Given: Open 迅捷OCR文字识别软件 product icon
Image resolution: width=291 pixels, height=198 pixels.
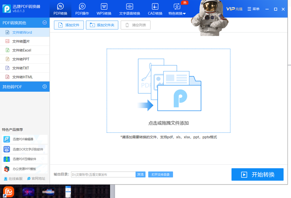Looking at the screenshot, I should pyautogui.click(x=7, y=149).
